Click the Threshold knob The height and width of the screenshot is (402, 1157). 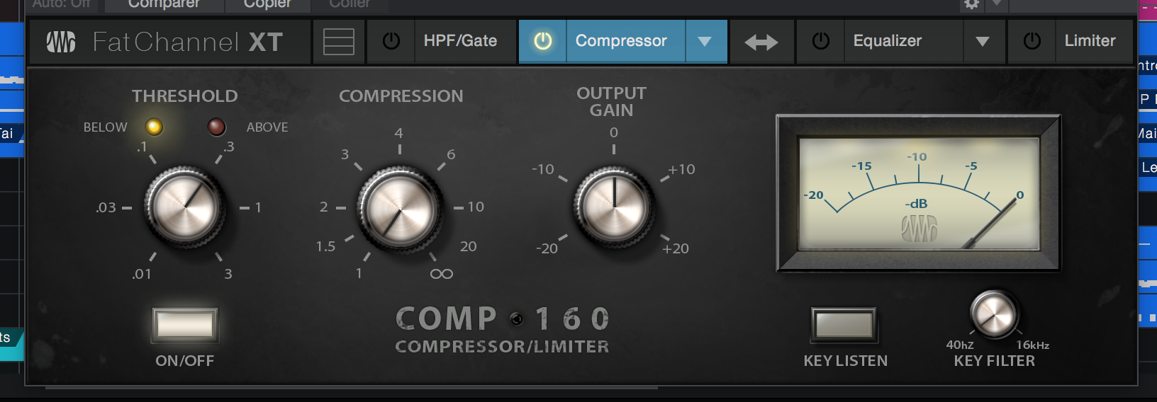coord(185,207)
